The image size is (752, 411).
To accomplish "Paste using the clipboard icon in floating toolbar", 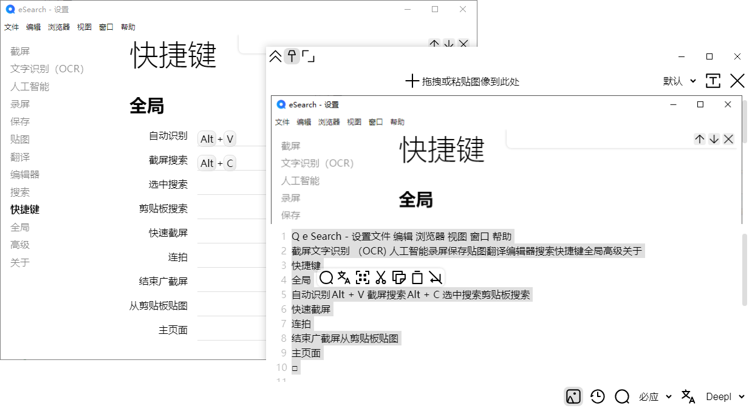I will (417, 277).
